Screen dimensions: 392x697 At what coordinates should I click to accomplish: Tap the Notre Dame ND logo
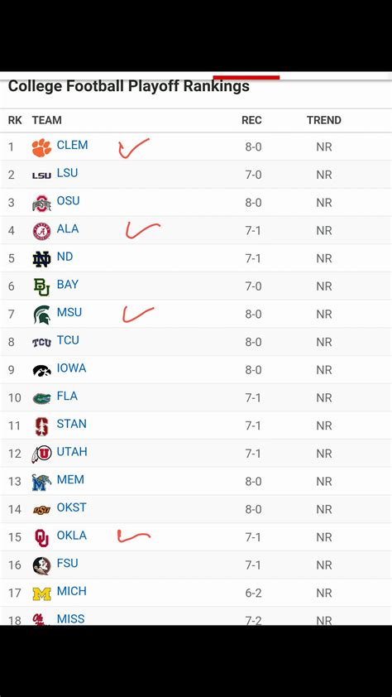point(41,259)
